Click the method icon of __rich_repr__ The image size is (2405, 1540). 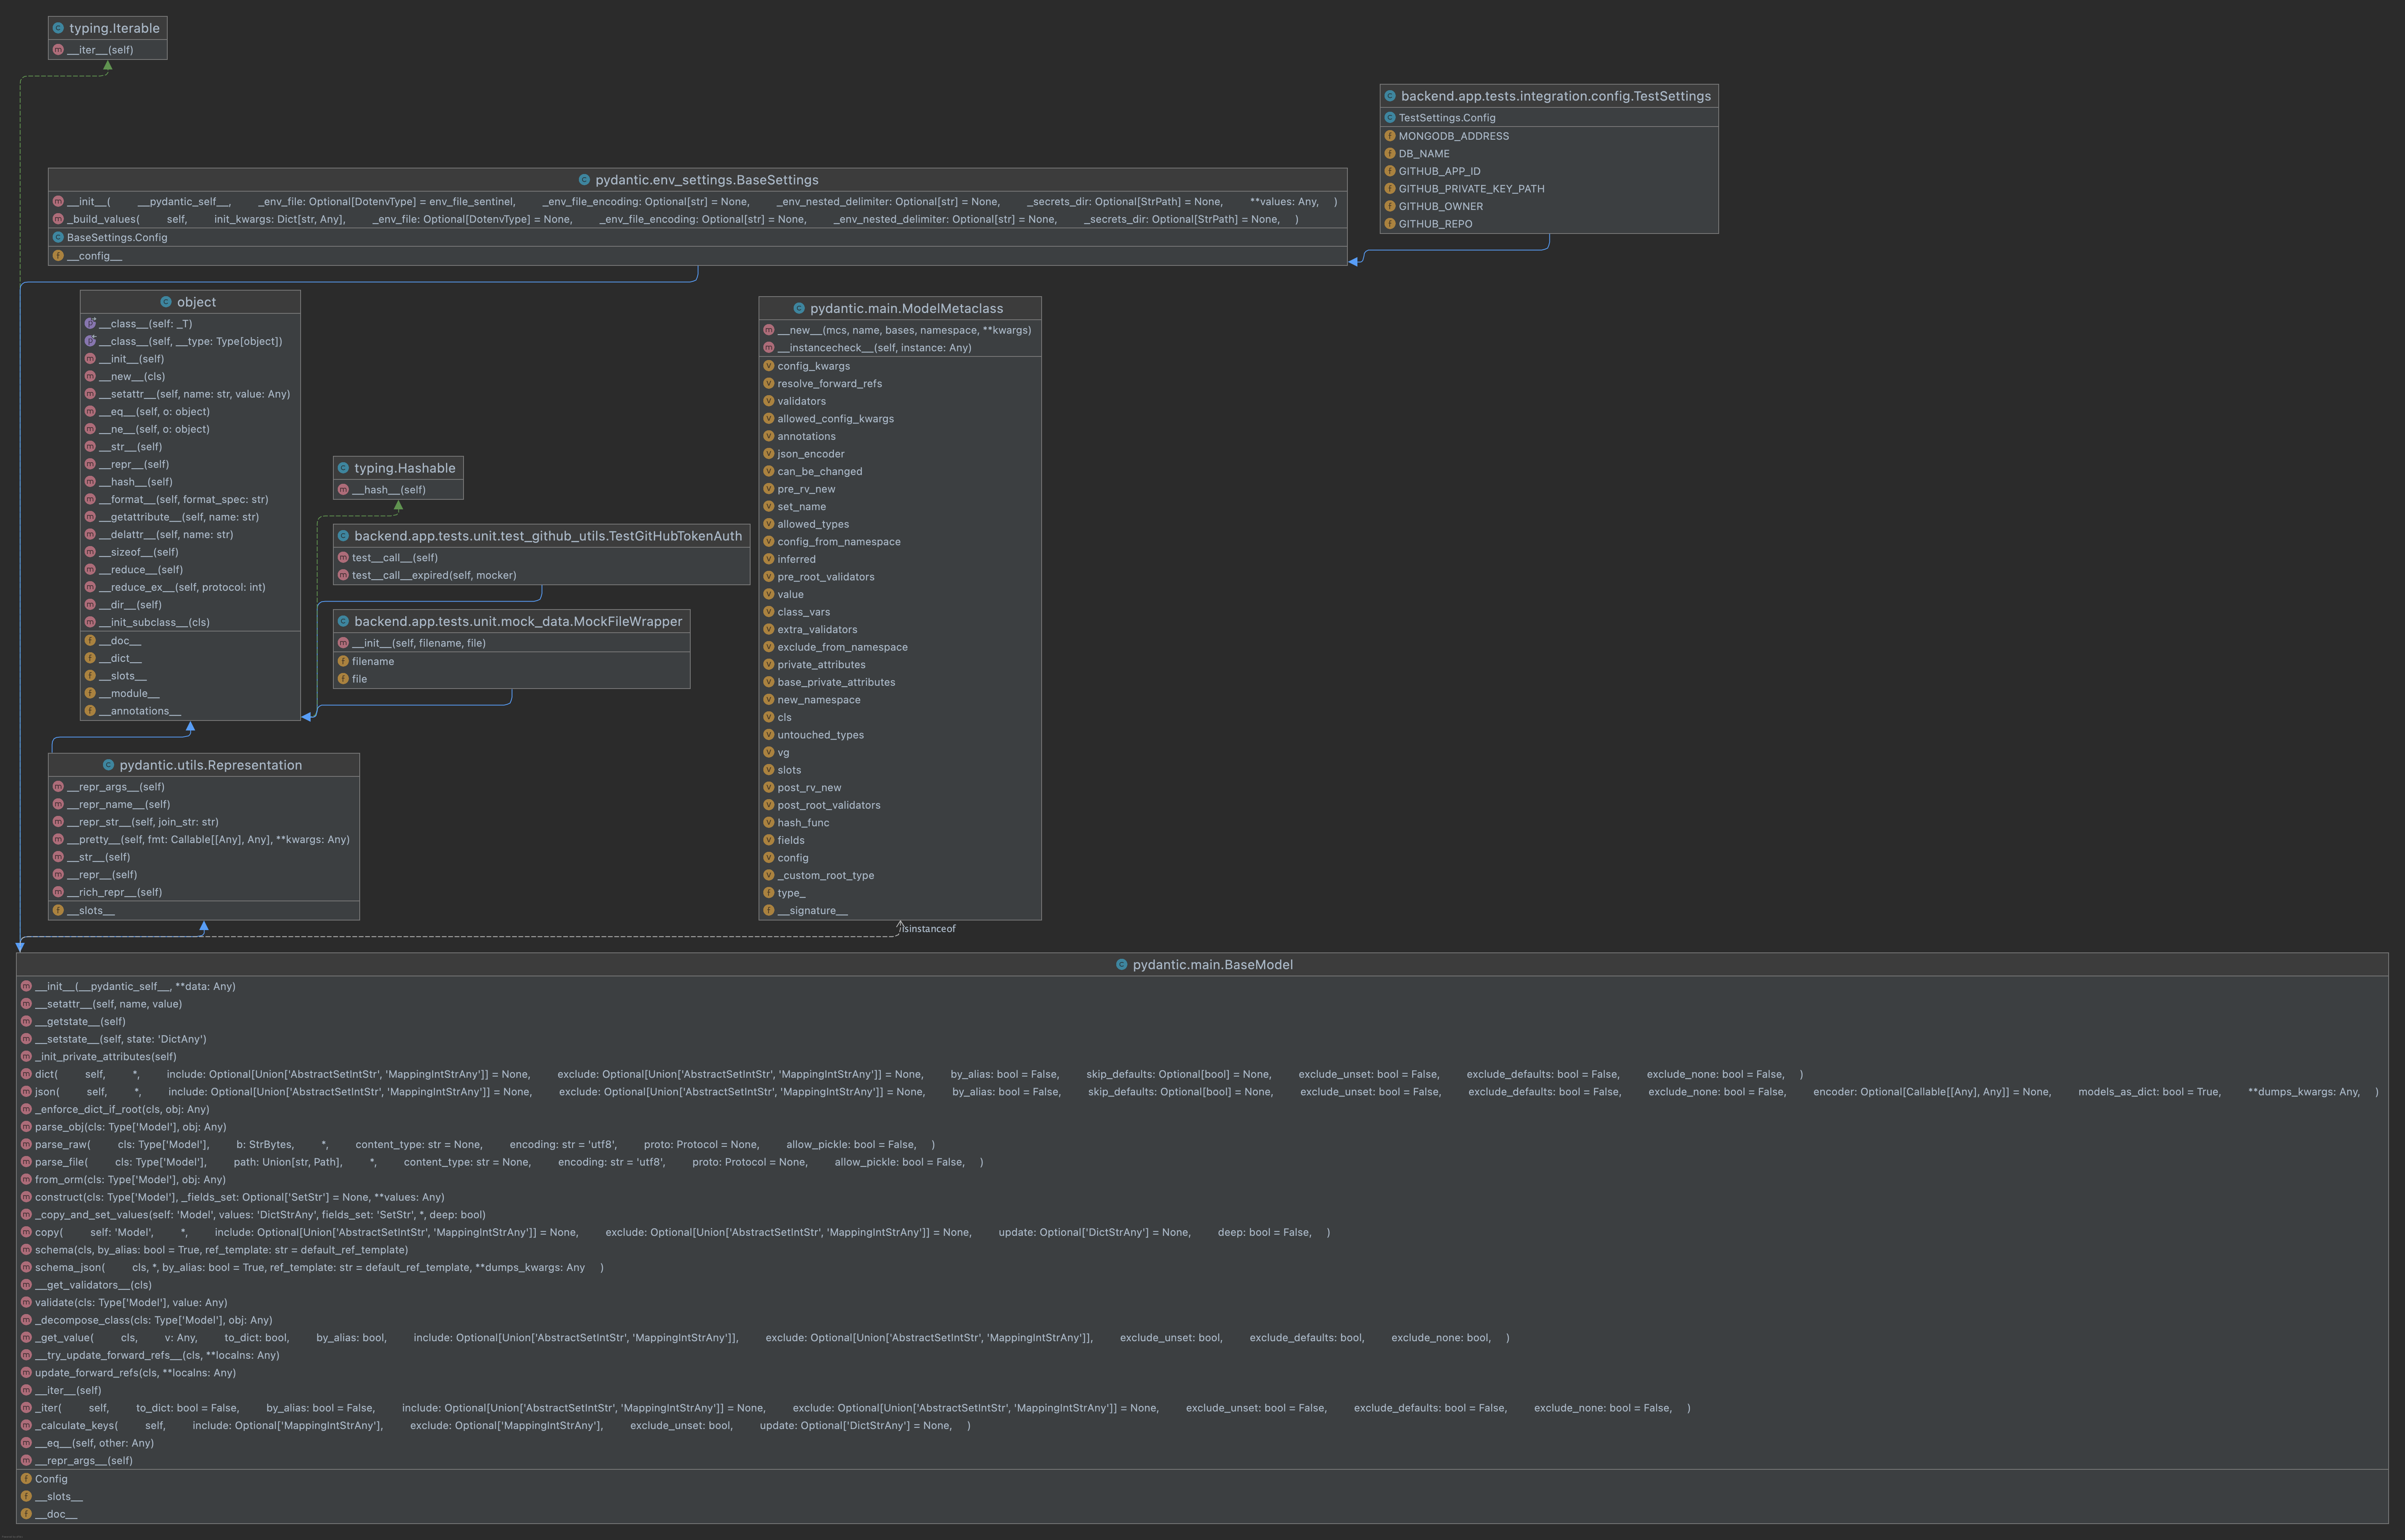[x=58, y=892]
